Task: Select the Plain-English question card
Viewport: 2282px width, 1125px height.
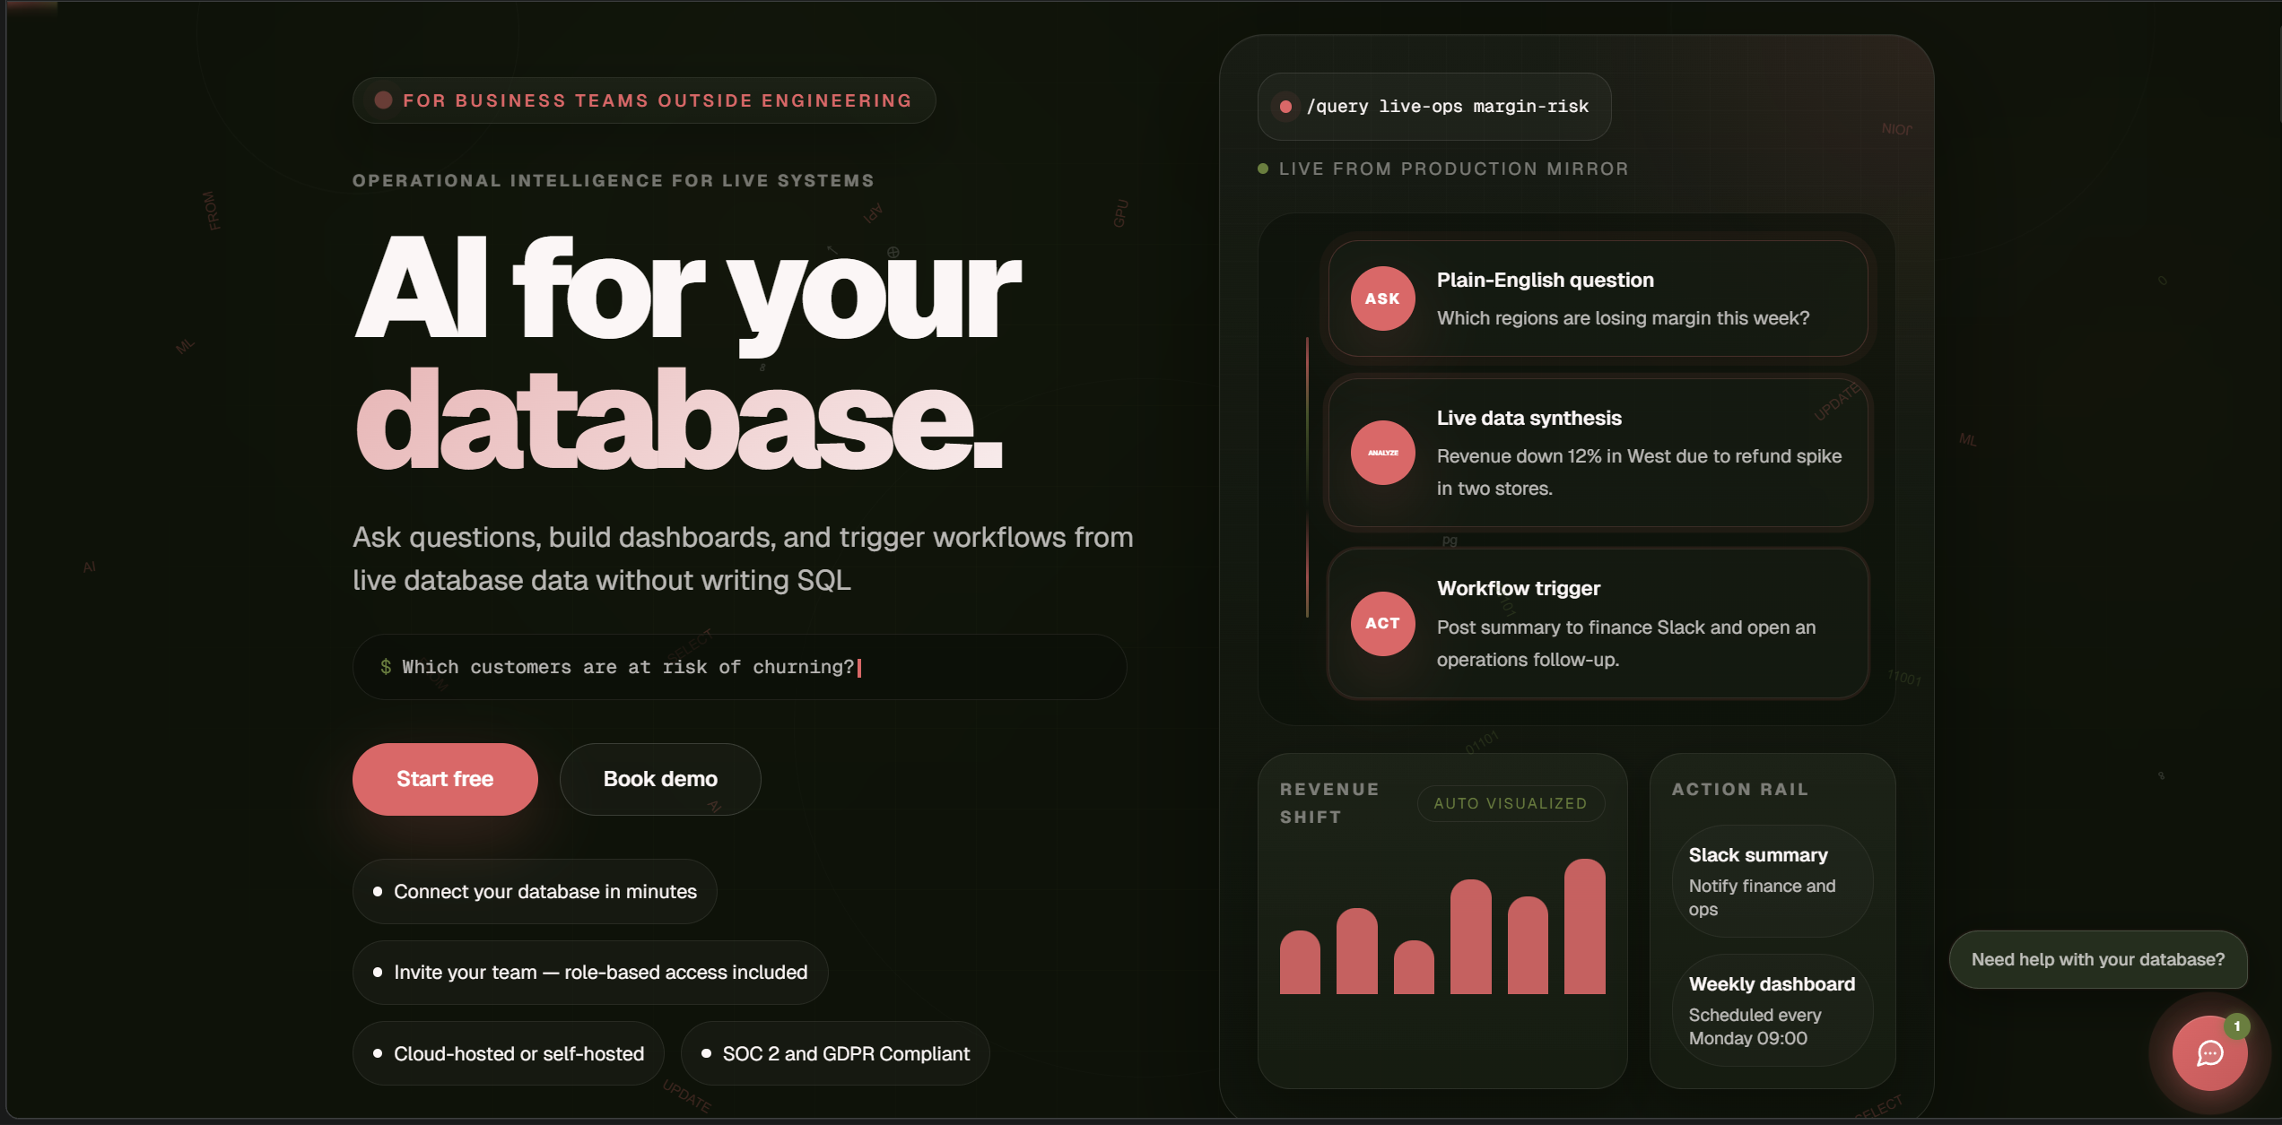Action: point(1598,299)
